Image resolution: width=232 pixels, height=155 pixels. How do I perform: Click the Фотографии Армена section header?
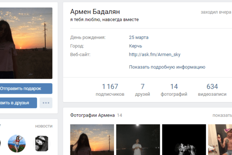92,115
